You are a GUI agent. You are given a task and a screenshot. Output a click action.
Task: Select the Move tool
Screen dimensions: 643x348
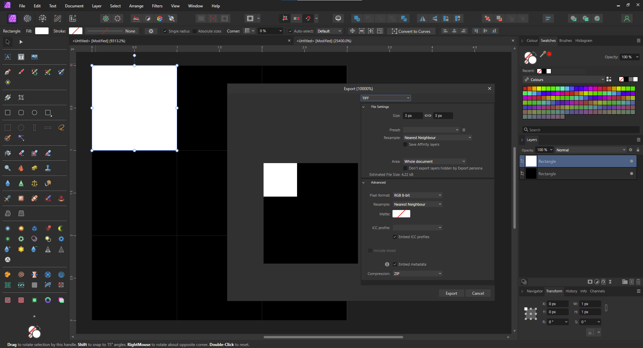(7, 42)
